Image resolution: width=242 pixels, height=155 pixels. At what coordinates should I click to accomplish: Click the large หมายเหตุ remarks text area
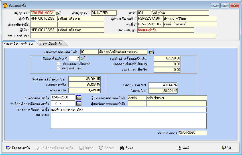point(129,121)
